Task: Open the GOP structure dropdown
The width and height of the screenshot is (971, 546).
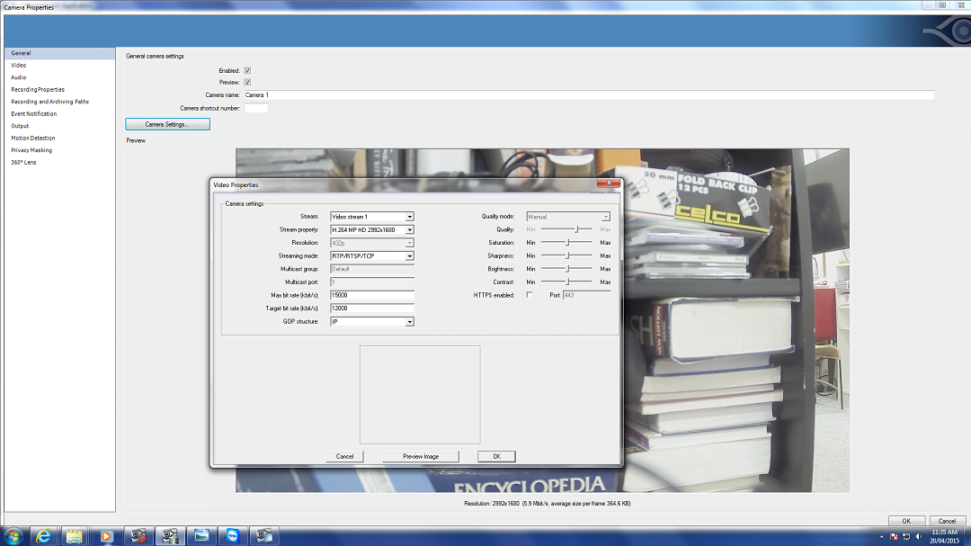Action: (x=409, y=321)
